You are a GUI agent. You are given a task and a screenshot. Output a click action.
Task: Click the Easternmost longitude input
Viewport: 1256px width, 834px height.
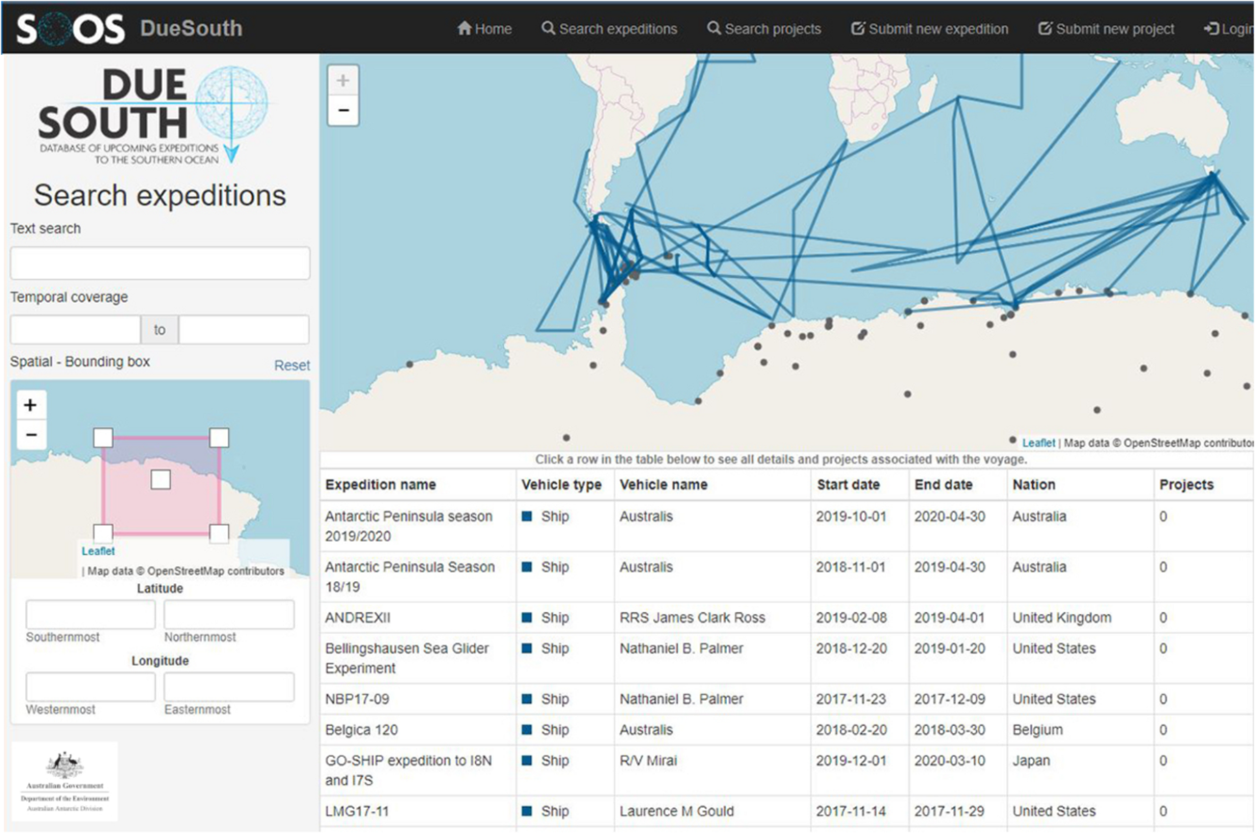pos(229,687)
